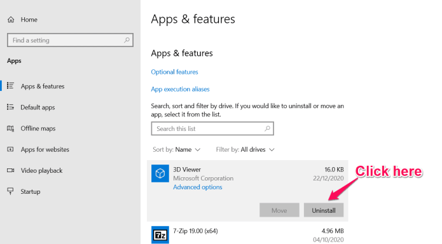Click 16.0 KB size value

pyautogui.click(x=334, y=169)
